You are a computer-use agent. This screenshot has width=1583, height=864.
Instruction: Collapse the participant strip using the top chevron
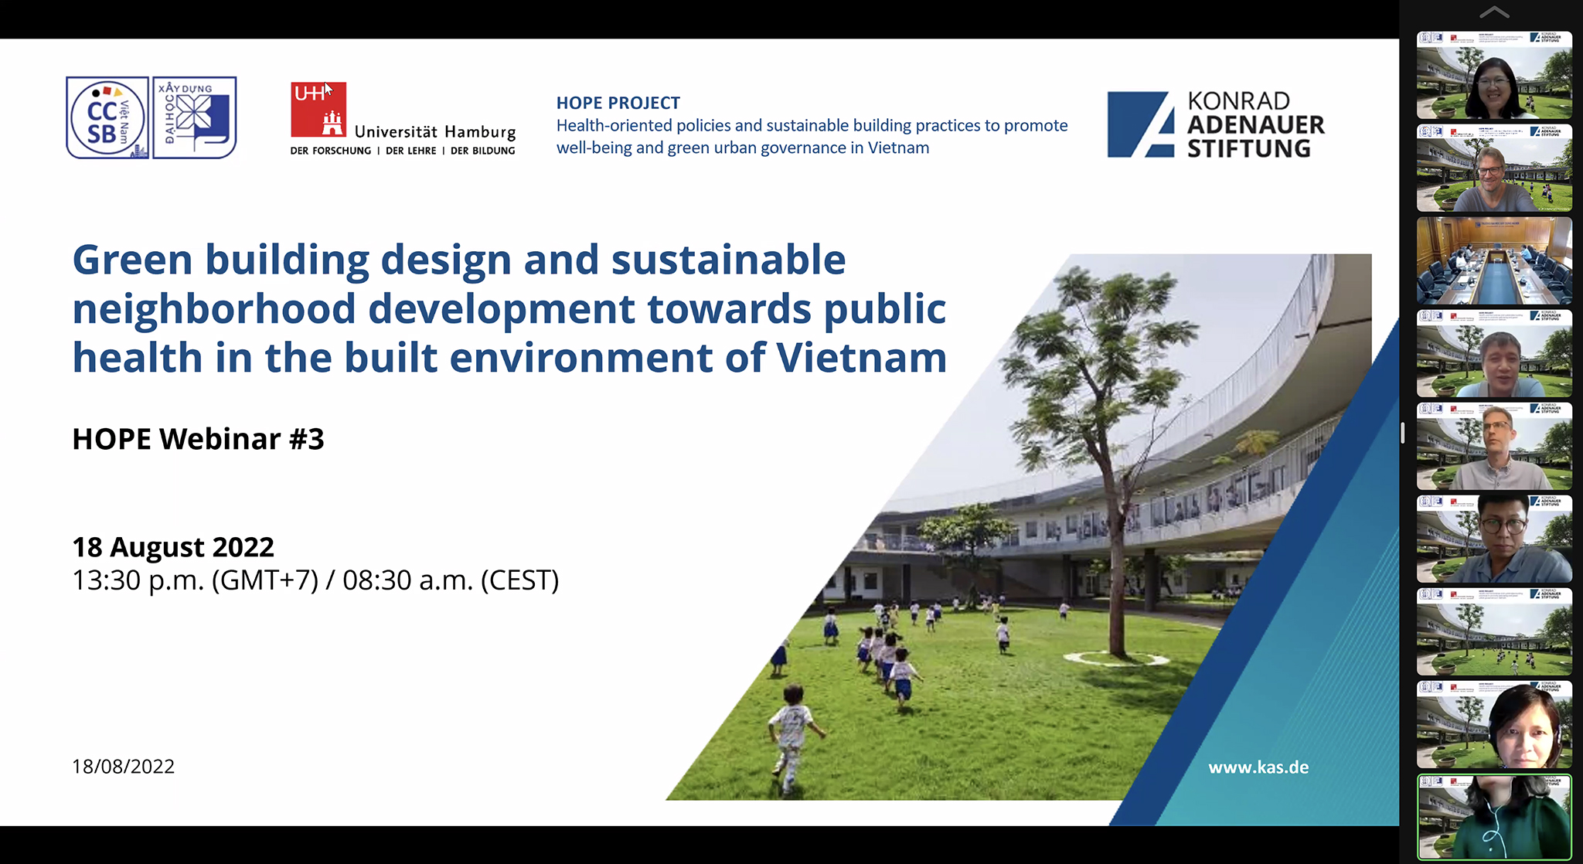1494,12
